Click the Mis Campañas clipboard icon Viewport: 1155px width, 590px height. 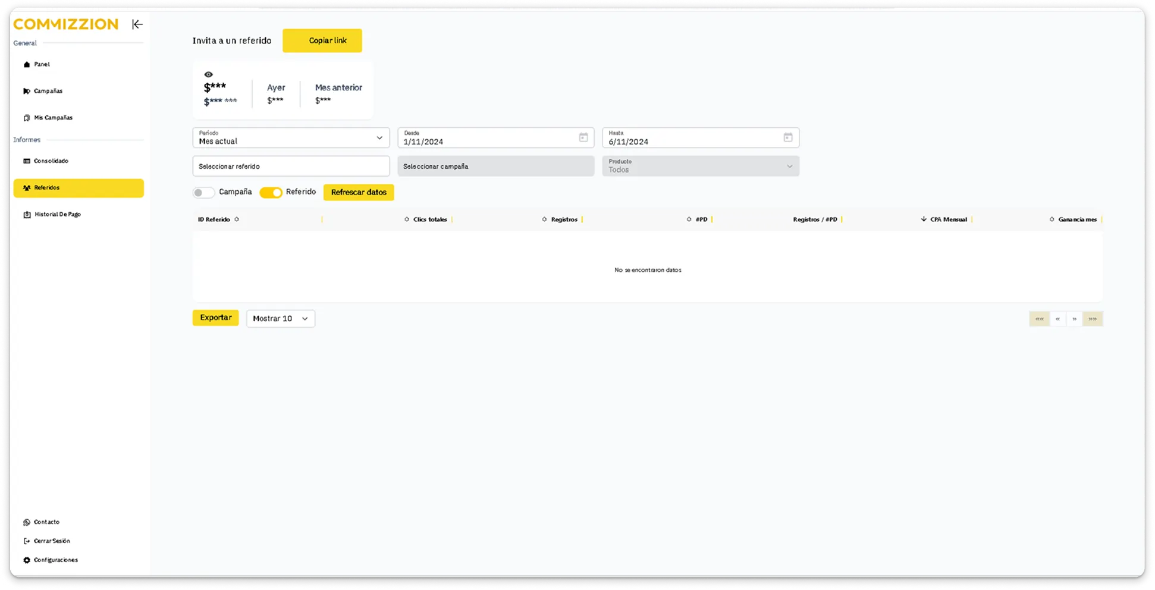(x=27, y=118)
